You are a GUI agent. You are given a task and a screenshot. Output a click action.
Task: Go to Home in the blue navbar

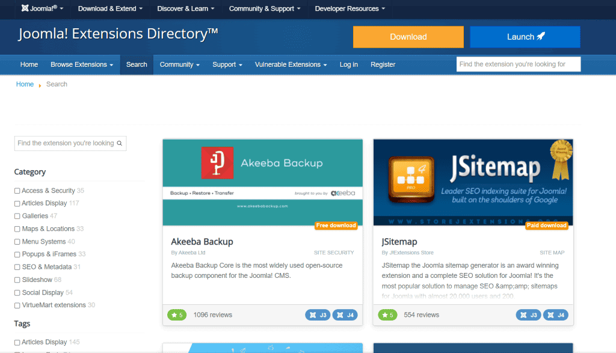pyautogui.click(x=29, y=64)
